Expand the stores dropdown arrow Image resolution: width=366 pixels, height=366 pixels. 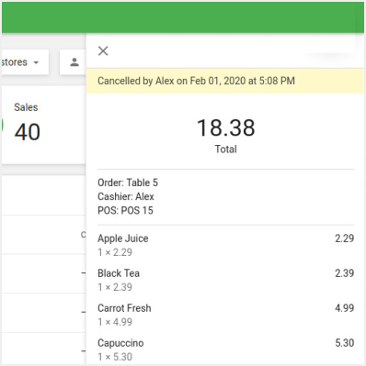36,62
